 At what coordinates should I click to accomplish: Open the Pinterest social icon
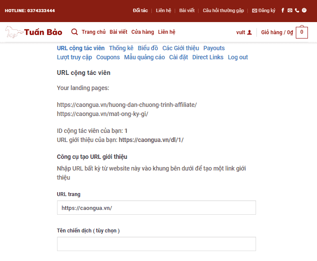(x=304, y=10)
